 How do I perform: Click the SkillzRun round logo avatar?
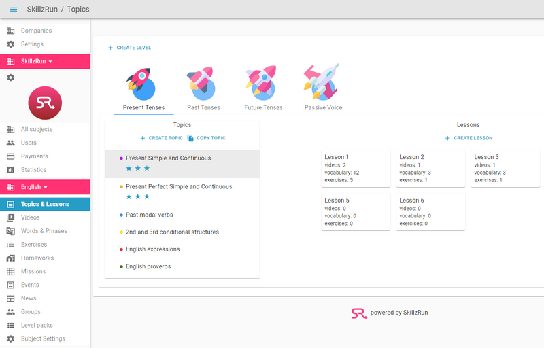click(x=45, y=103)
